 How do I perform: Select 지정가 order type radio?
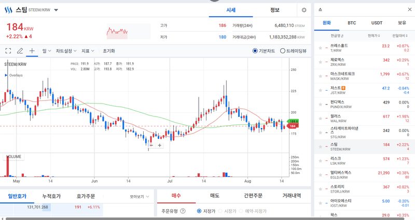(x=199, y=211)
